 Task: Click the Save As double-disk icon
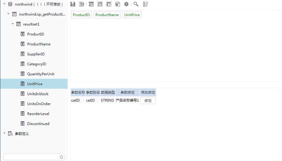82,4
